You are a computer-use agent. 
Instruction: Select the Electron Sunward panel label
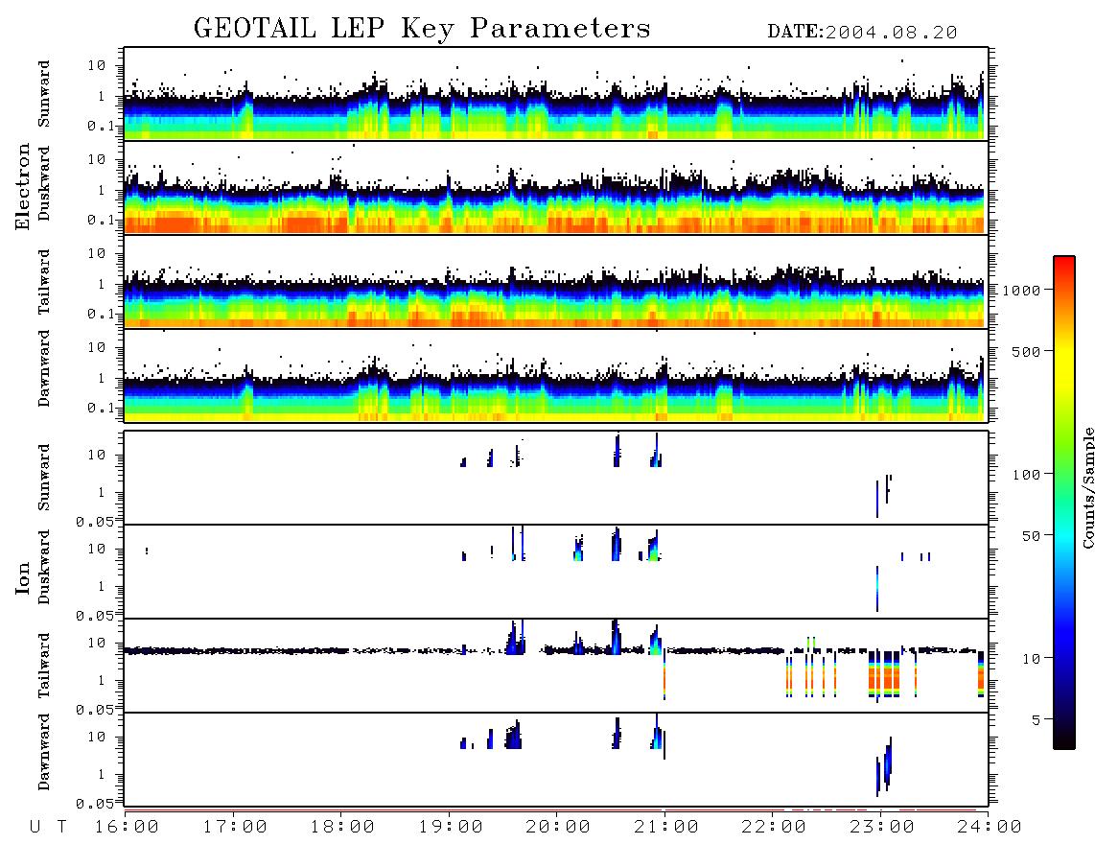pos(43,94)
